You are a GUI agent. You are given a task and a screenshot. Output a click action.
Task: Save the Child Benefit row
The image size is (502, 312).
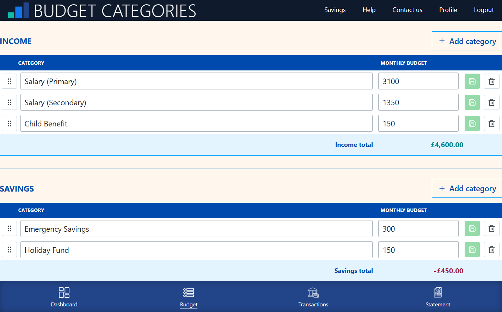472,124
